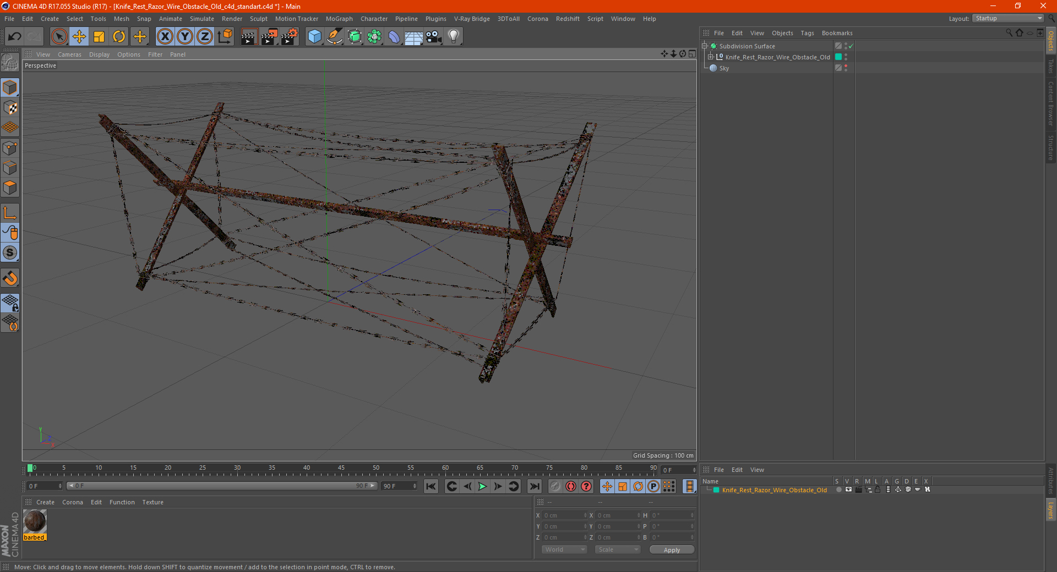This screenshot has width=1057, height=572.
Task: Select the Live Selection tool
Action: point(59,37)
